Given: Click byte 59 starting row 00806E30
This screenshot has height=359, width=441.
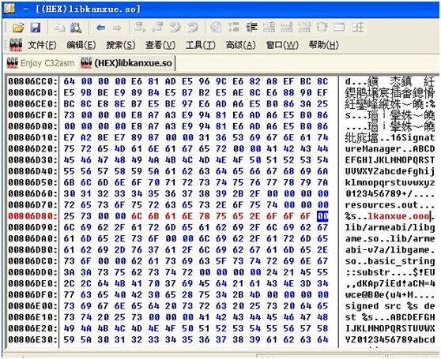Looking at the screenshot, I should pos(70,339).
